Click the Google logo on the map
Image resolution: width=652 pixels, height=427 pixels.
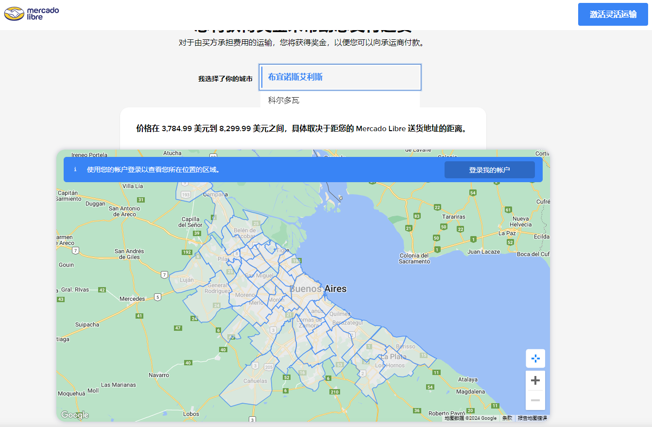[x=75, y=415]
